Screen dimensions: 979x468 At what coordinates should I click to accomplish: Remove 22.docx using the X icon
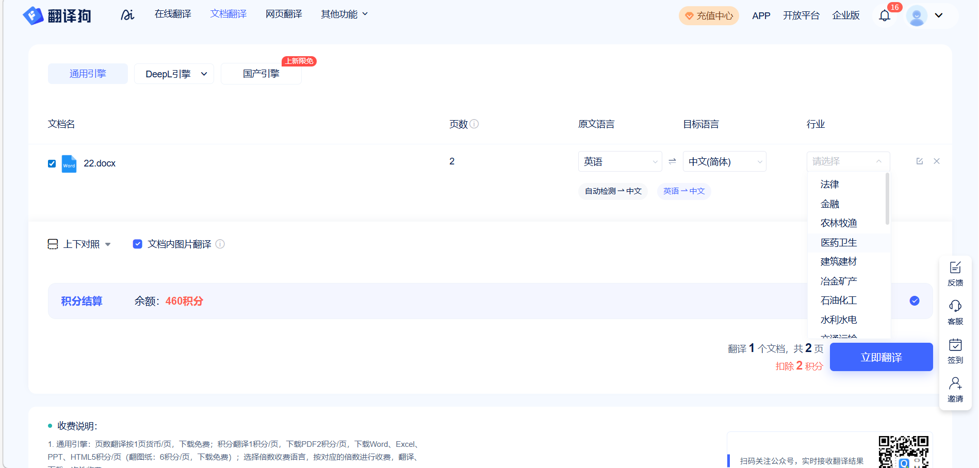click(x=937, y=161)
